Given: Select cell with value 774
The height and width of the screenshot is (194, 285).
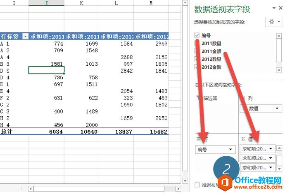Looking at the screenshot, I should pos(46,44).
